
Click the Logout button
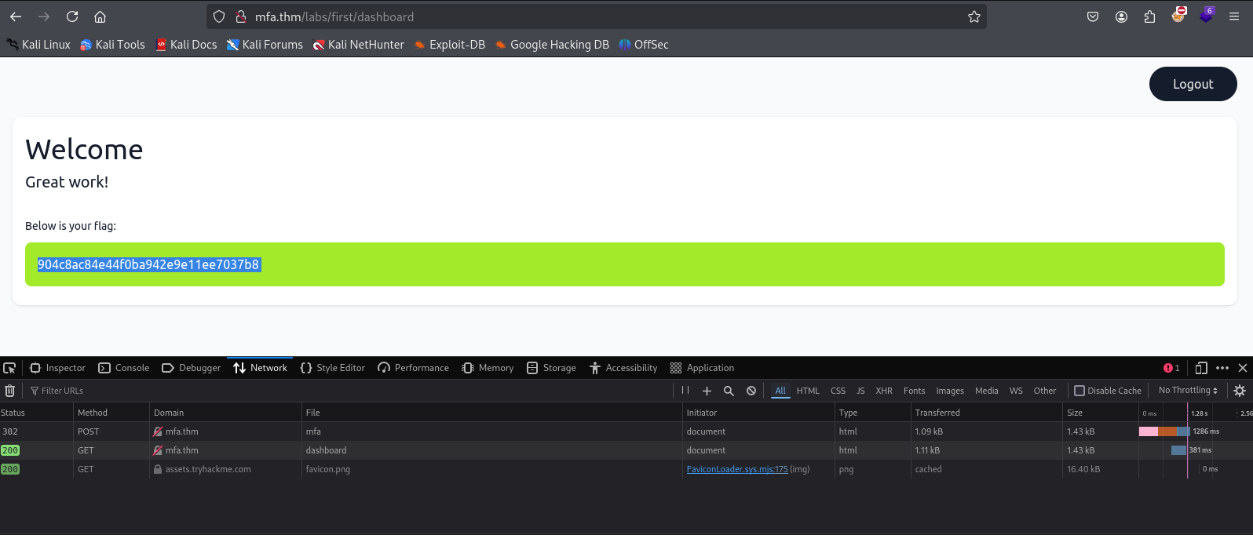pyautogui.click(x=1193, y=84)
